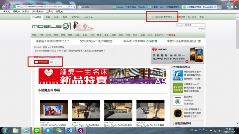Open File Explorer from taskbar
Image resolution: width=239 pixels, height=134 pixels.
point(15,131)
